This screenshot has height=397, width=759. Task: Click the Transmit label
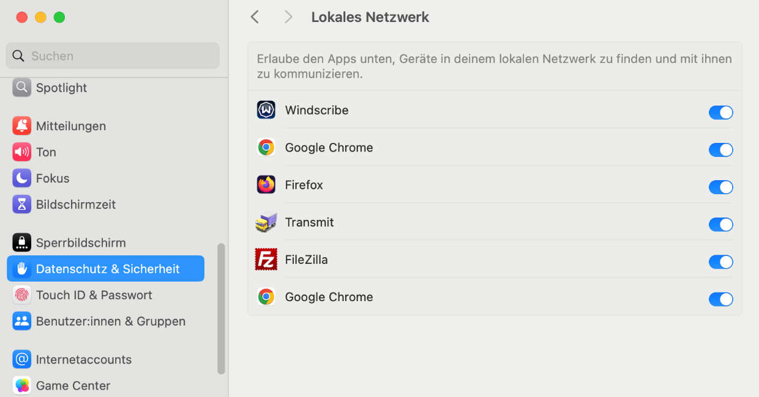tap(309, 222)
